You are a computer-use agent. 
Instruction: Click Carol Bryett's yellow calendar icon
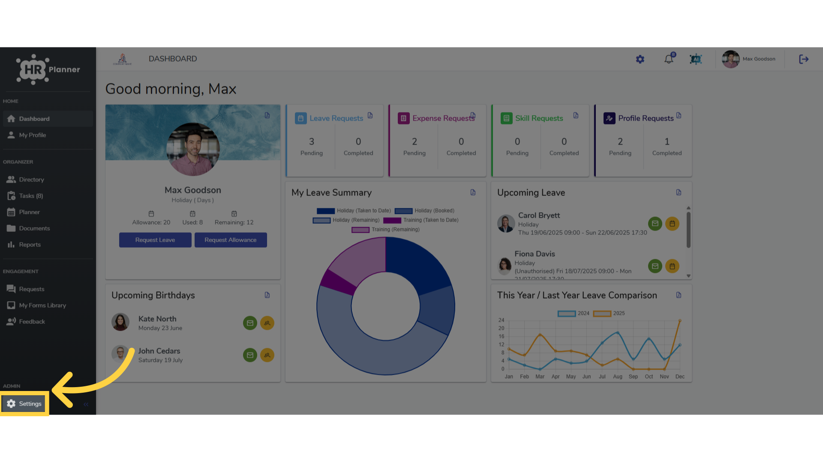(x=672, y=223)
